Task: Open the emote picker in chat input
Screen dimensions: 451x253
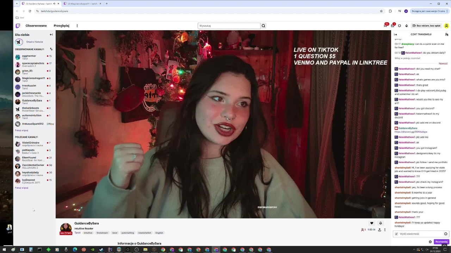Action: 446,234
